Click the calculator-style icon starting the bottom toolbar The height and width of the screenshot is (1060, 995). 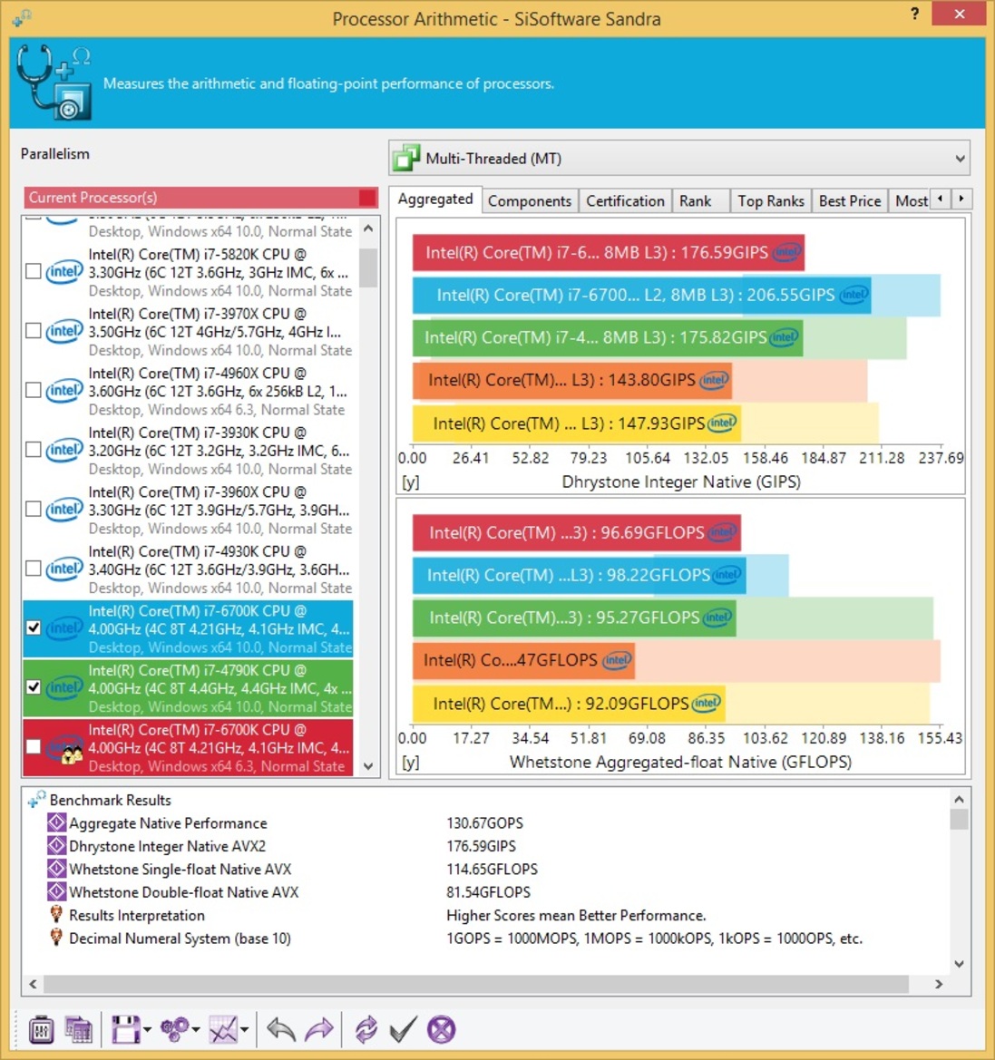(41, 1029)
